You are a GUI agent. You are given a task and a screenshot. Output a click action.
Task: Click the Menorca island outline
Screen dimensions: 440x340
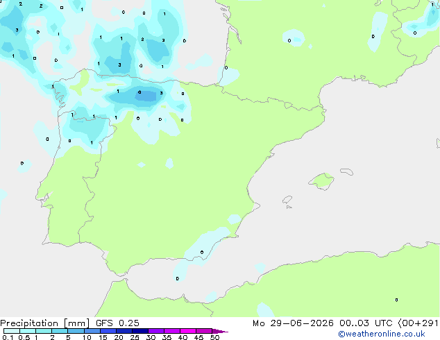tap(346, 171)
